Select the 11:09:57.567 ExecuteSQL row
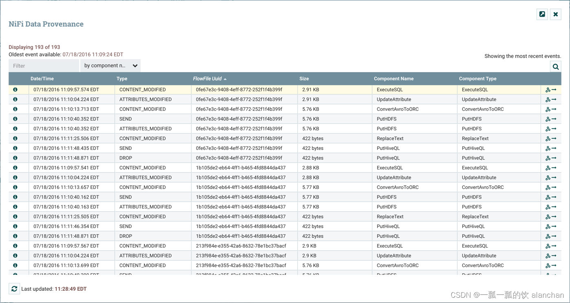Image resolution: width=570 pixels, height=303 pixels. tap(285, 246)
